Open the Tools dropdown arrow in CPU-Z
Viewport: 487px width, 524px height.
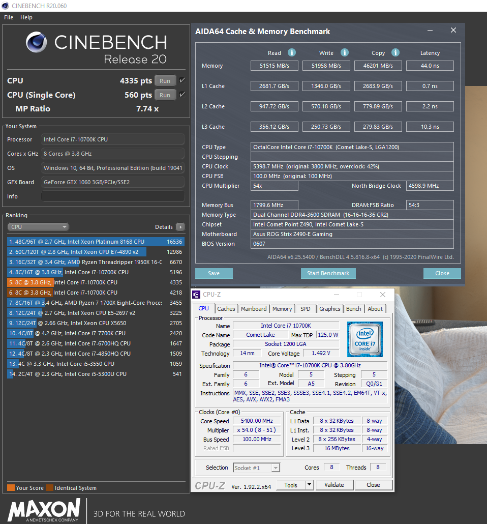(309, 484)
